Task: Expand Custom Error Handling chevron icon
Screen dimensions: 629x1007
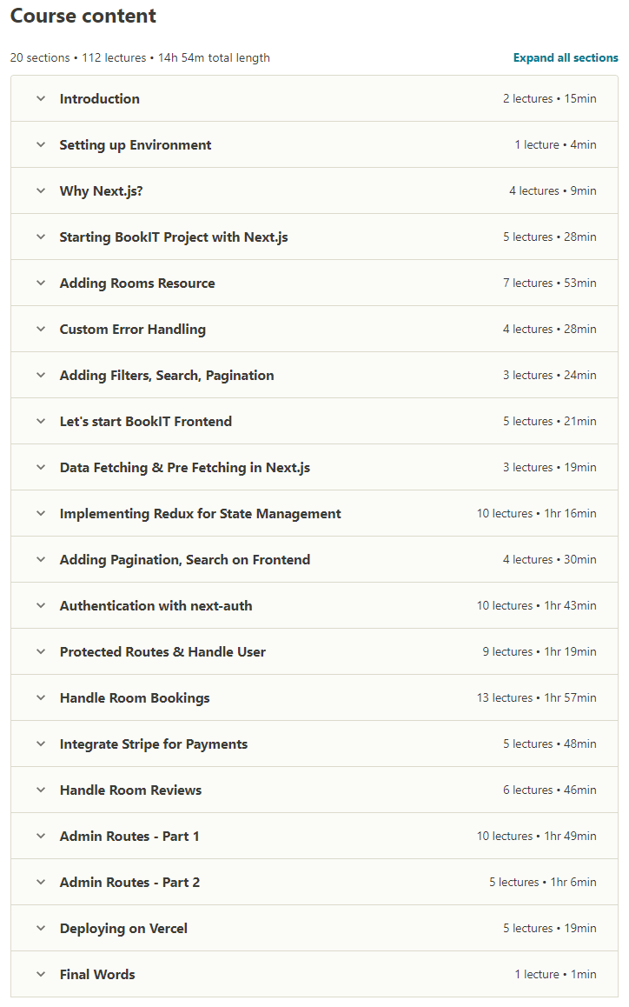Action: click(41, 330)
